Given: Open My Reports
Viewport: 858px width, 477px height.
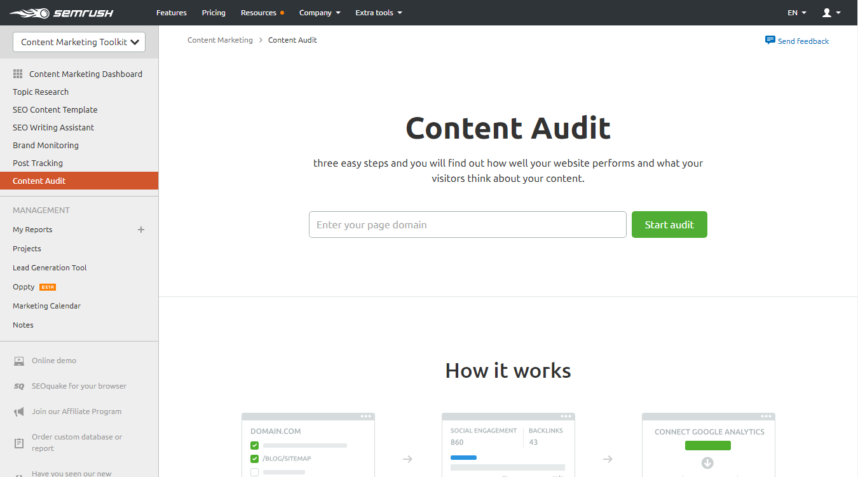Looking at the screenshot, I should [x=32, y=230].
